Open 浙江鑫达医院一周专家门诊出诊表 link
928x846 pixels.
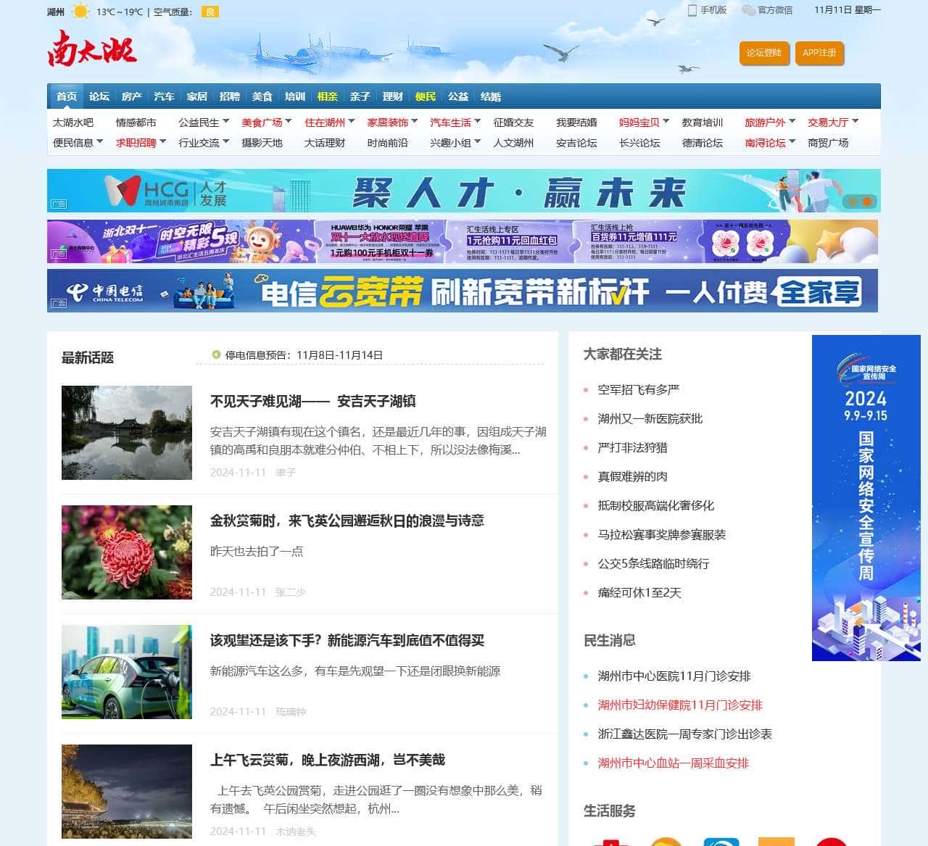(x=685, y=734)
